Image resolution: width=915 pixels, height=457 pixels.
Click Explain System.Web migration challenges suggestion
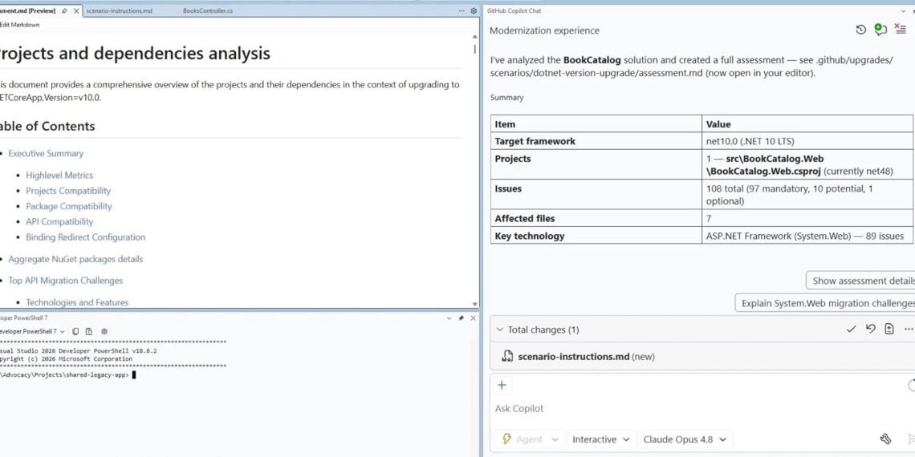point(824,303)
